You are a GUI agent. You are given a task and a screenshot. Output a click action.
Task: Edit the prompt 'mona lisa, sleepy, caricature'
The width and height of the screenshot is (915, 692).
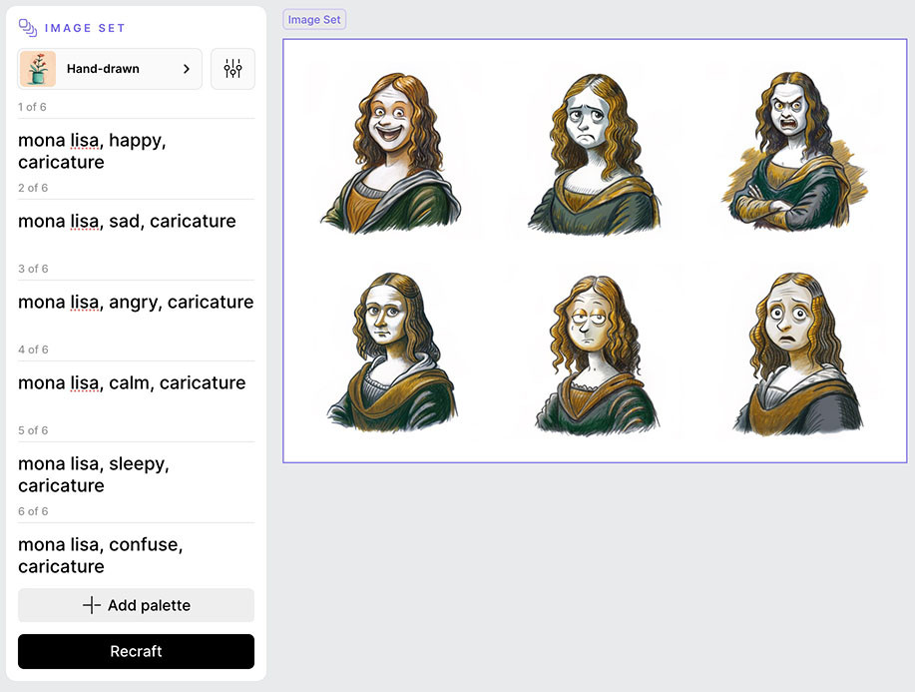[94, 474]
